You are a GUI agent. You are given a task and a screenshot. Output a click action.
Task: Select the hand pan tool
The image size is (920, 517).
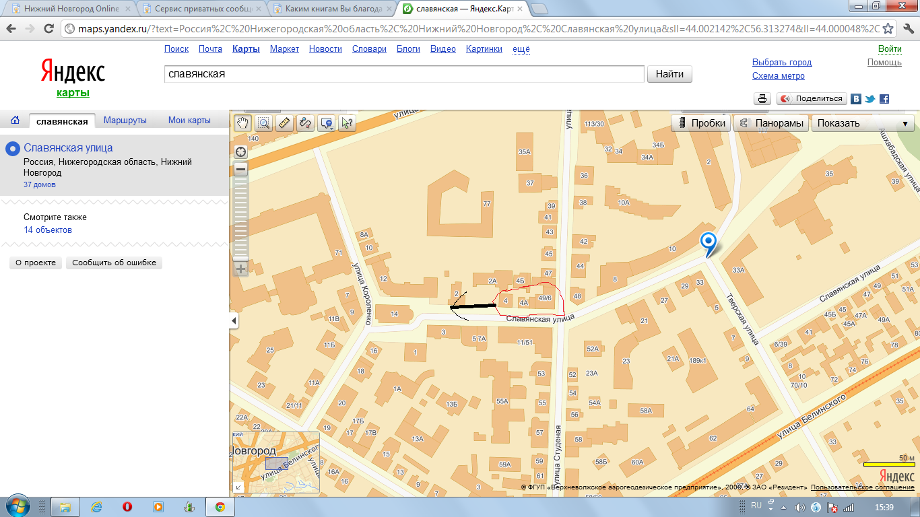coord(242,123)
